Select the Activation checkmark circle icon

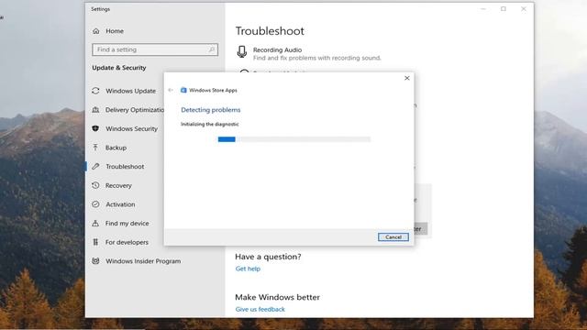click(x=95, y=203)
